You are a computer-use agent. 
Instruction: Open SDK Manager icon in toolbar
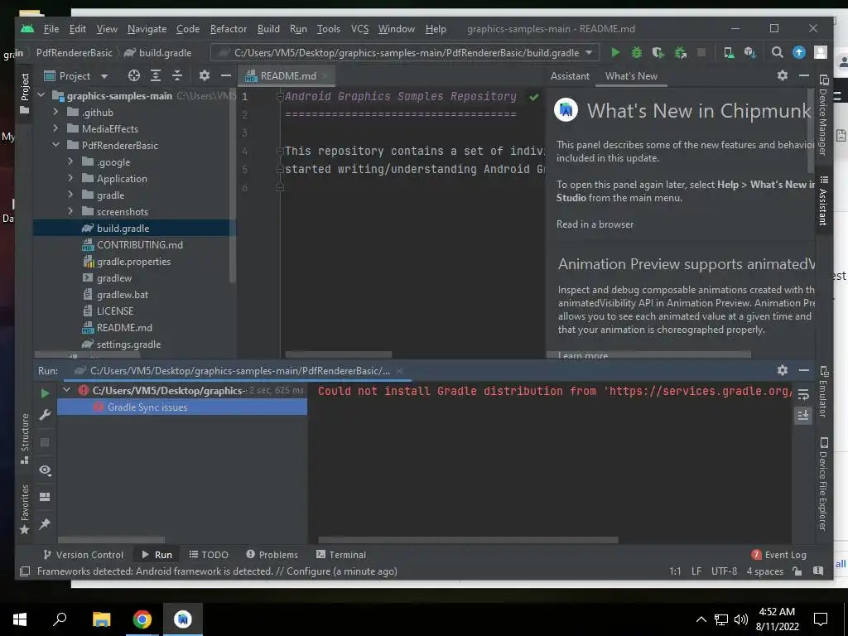pyautogui.click(x=749, y=52)
